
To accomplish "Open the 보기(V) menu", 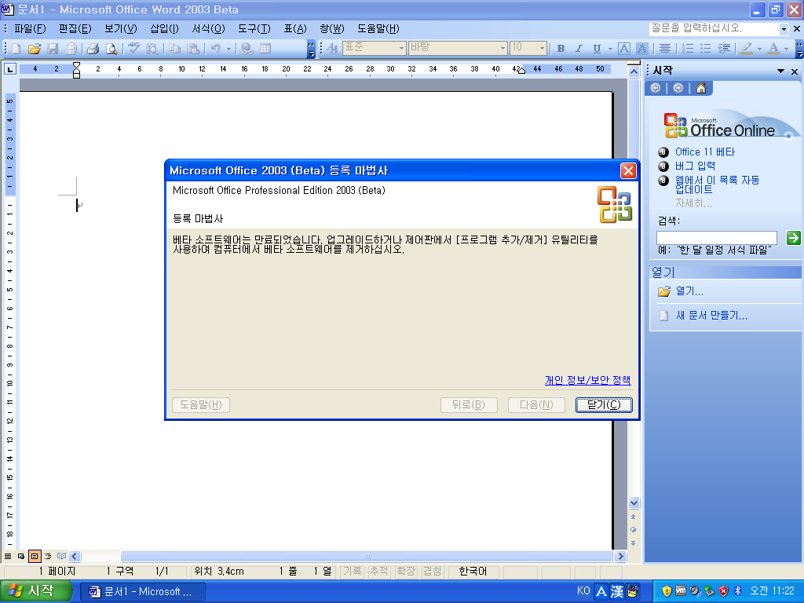I will coord(120,29).
